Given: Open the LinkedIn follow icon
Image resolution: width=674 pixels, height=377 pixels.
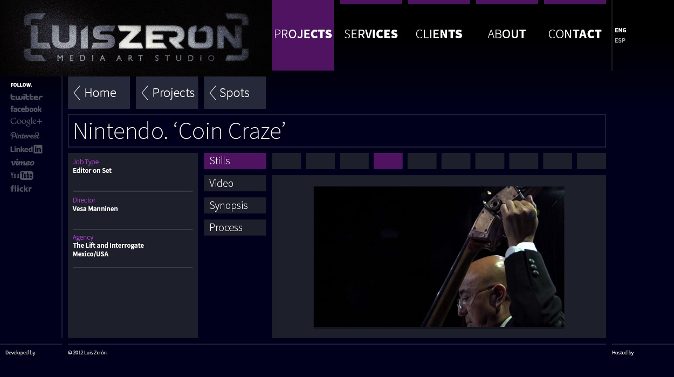Looking at the screenshot, I should (x=26, y=149).
